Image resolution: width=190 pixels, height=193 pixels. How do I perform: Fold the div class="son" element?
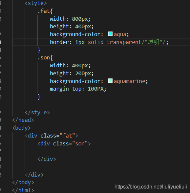pos(8,144)
